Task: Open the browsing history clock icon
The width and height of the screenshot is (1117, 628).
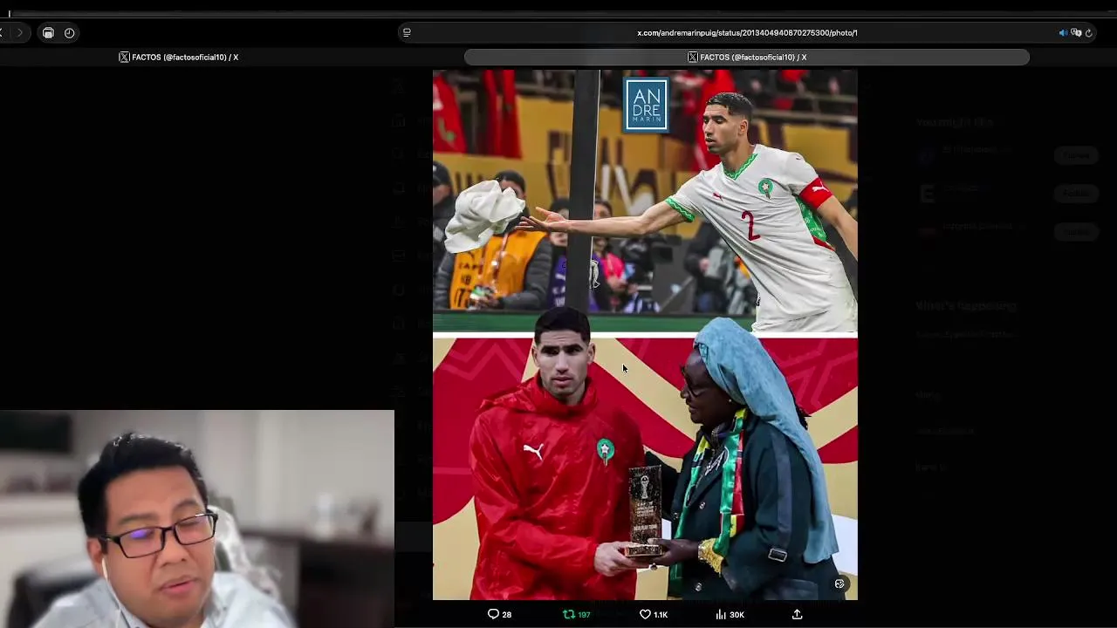Action: click(x=70, y=33)
